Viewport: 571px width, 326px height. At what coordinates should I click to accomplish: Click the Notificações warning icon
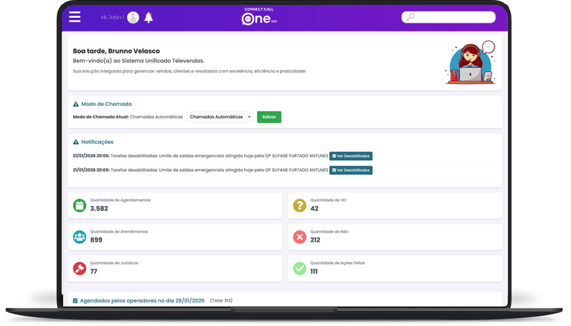point(76,142)
